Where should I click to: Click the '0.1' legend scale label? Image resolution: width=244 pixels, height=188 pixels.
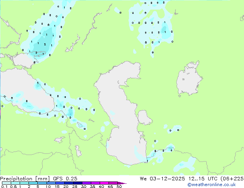[x=4, y=186]
